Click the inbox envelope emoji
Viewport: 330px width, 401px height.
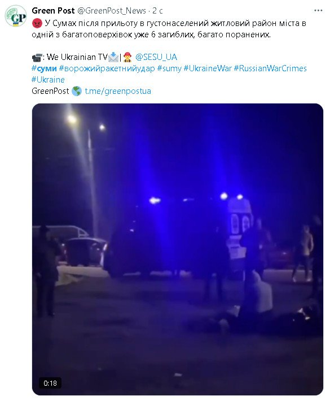(x=113, y=57)
